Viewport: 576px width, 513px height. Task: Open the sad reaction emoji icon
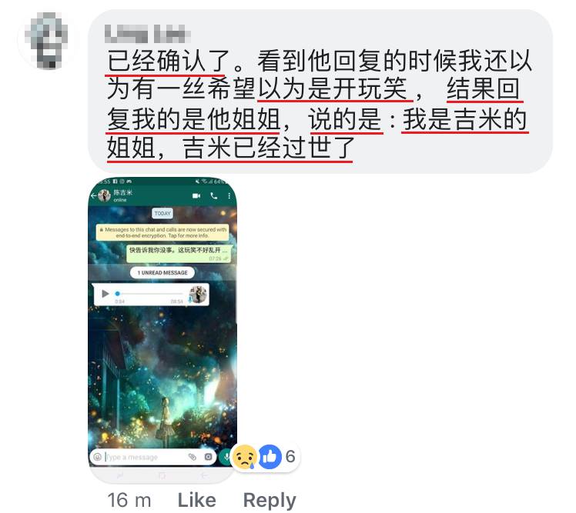[x=245, y=457]
